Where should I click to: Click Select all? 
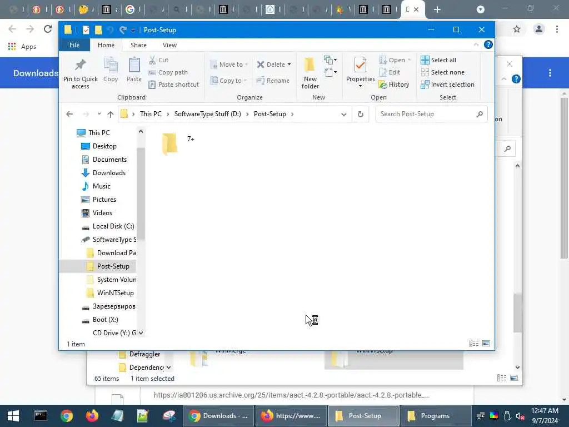click(x=438, y=60)
